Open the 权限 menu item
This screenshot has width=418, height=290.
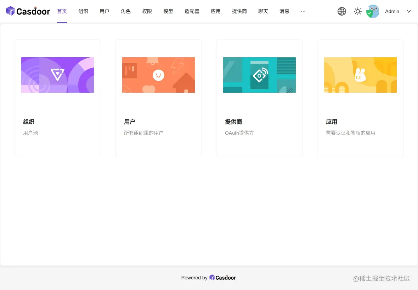pos(147,11)
